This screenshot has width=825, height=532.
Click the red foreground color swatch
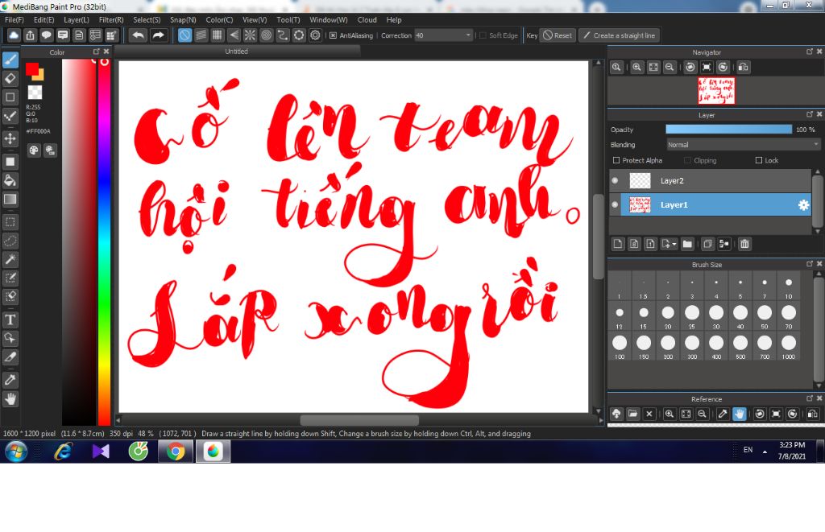pos(32,69)
